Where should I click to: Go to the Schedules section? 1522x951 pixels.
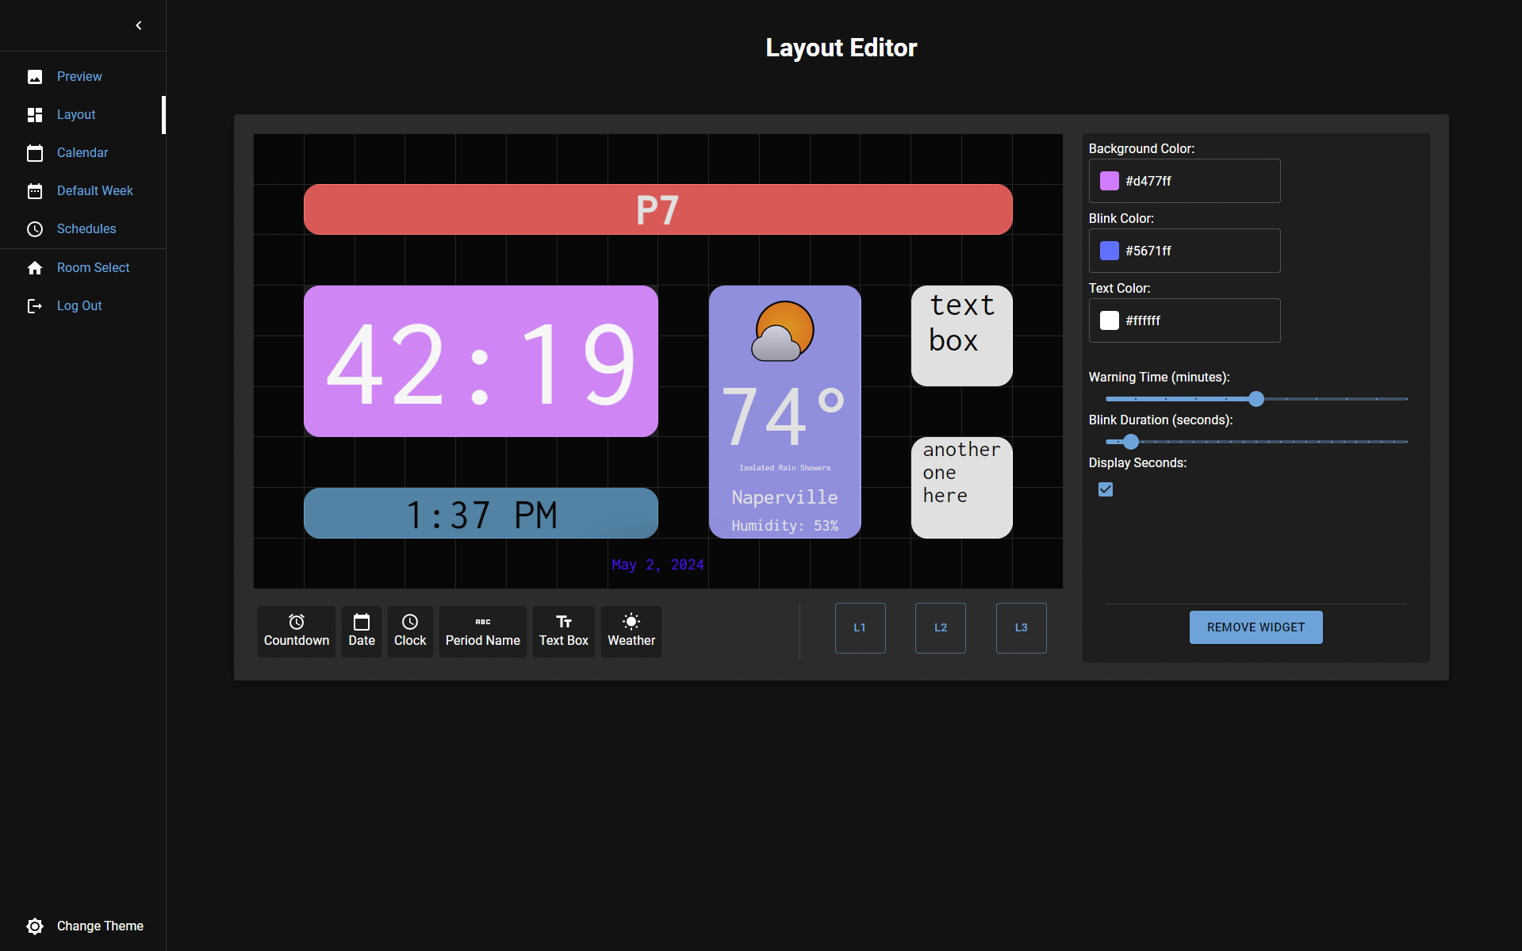point(86,228)
